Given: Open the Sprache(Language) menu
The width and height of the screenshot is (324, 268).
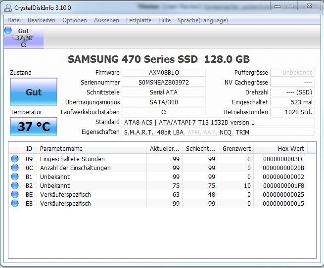Looking at the screenshot, I should tap(203, 20).
